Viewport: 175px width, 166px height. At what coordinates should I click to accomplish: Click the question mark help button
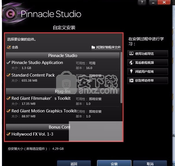click(142, 2)
